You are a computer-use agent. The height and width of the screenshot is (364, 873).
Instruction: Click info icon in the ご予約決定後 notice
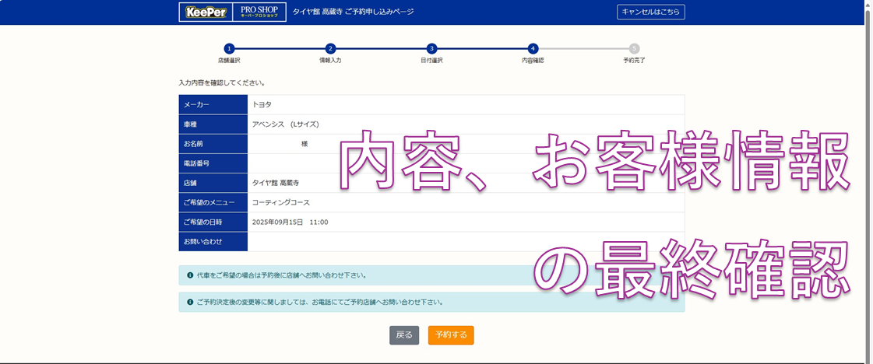click(x=190, y=302)
